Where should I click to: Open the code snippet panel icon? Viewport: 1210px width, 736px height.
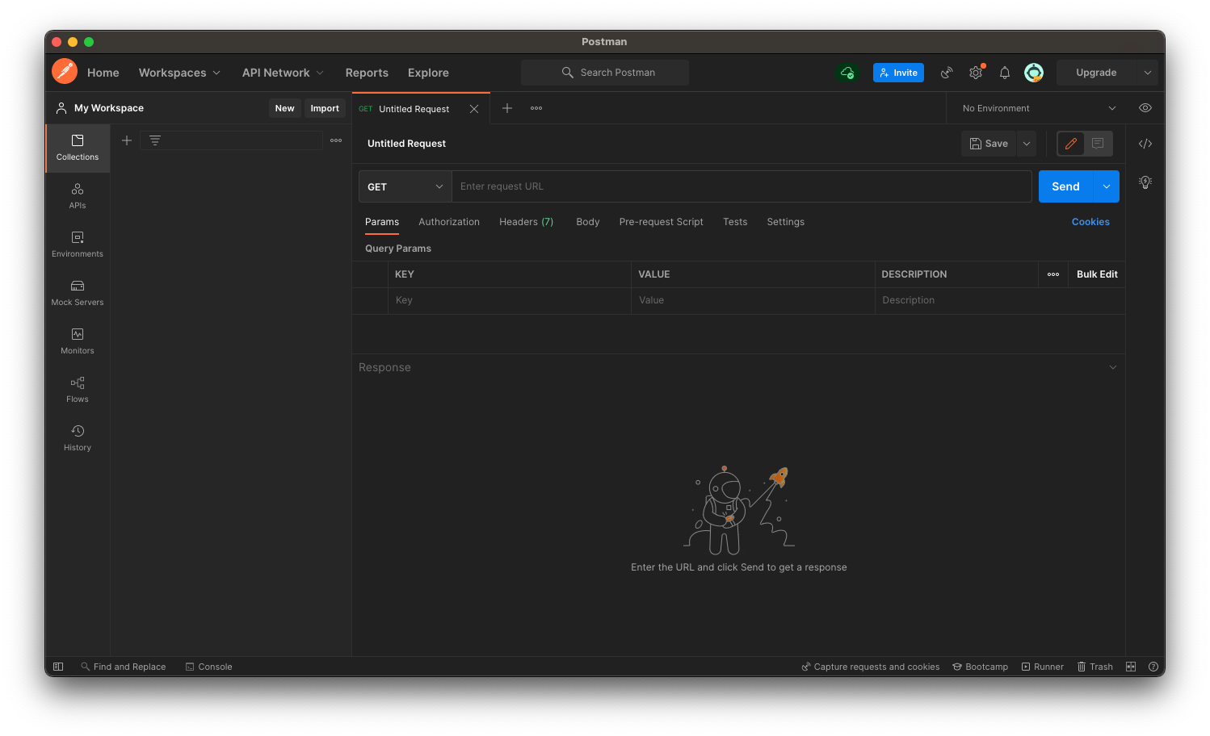point(1145,144)
